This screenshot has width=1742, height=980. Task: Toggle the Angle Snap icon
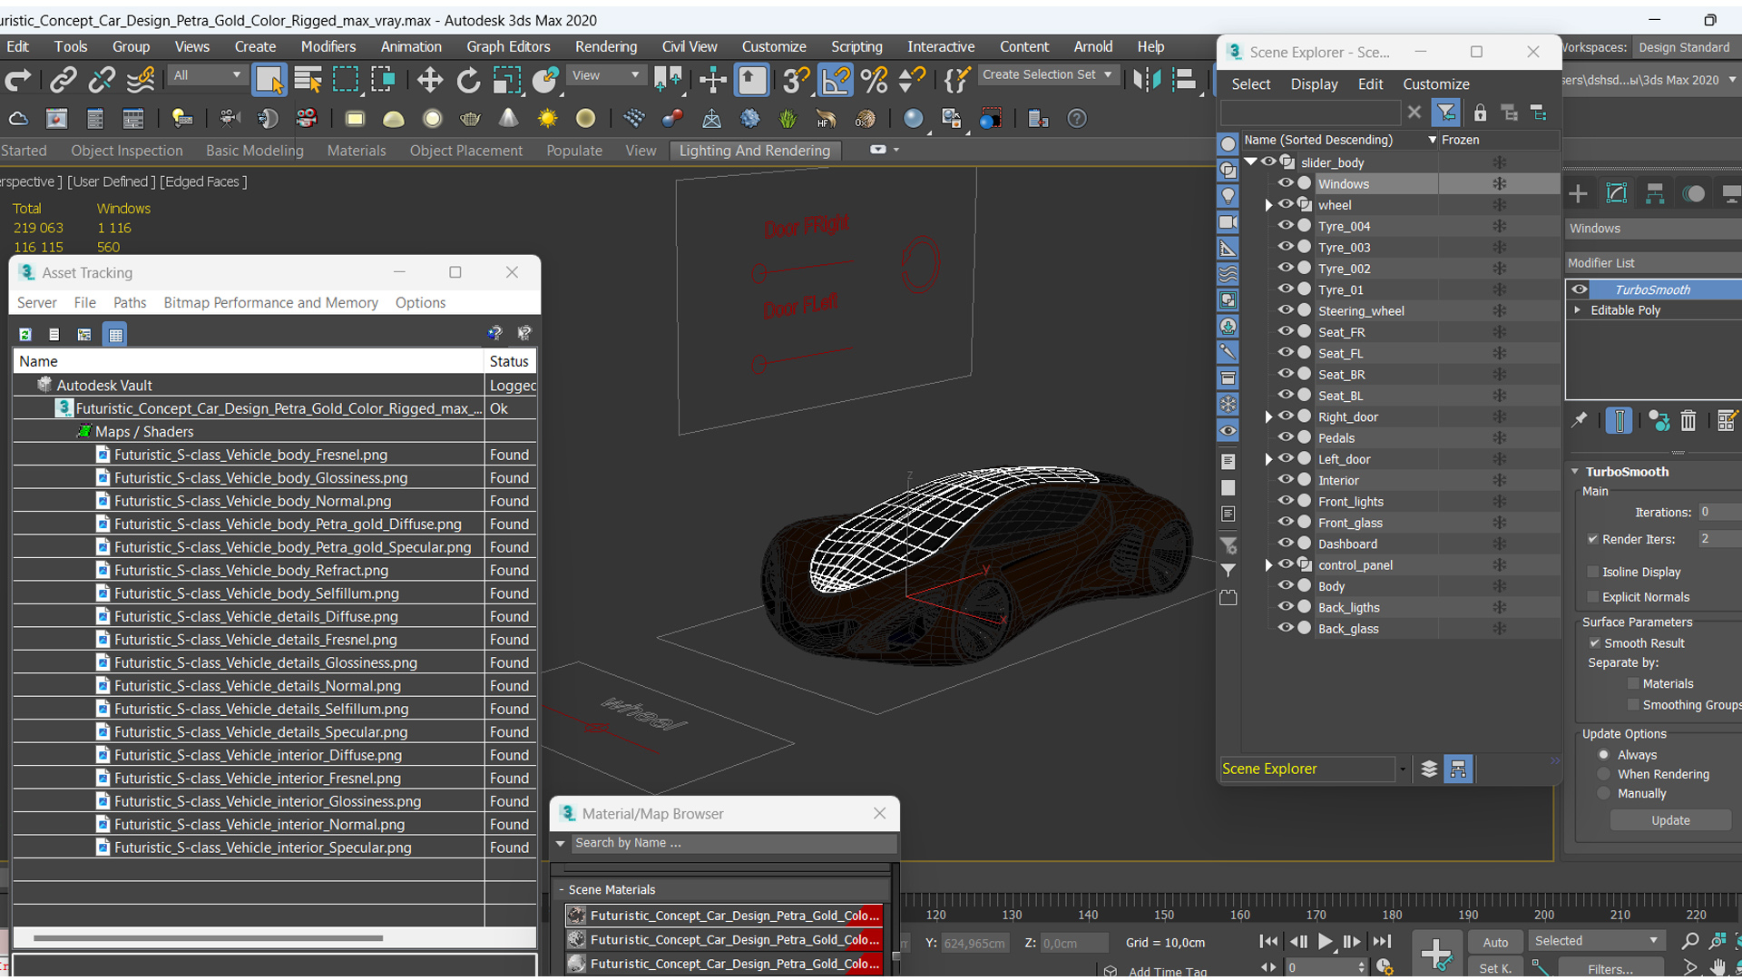tap(836, 81)
